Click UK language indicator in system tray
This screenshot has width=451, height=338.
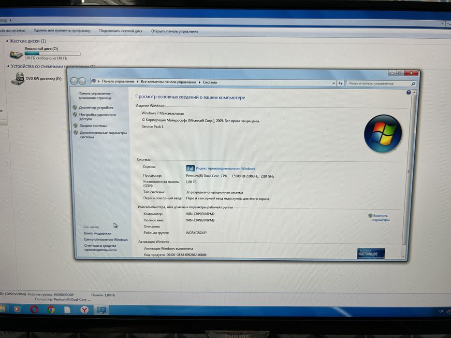441,311
